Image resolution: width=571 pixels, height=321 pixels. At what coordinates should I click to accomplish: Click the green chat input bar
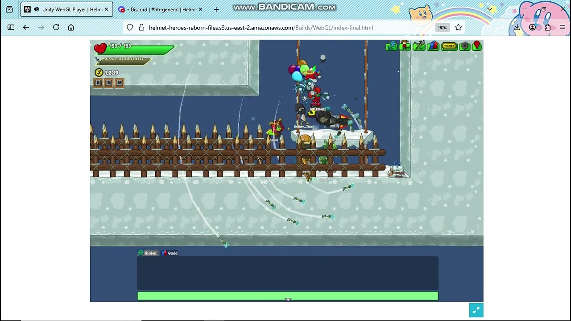[288, 296]
